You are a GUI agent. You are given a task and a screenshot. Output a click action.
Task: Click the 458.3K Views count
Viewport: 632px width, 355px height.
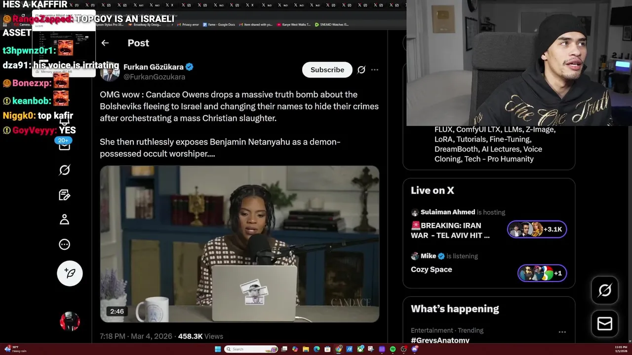200,336
